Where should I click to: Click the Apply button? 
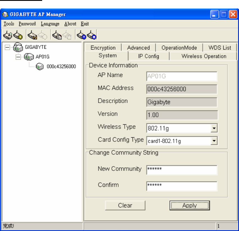[x=190, y=205]
